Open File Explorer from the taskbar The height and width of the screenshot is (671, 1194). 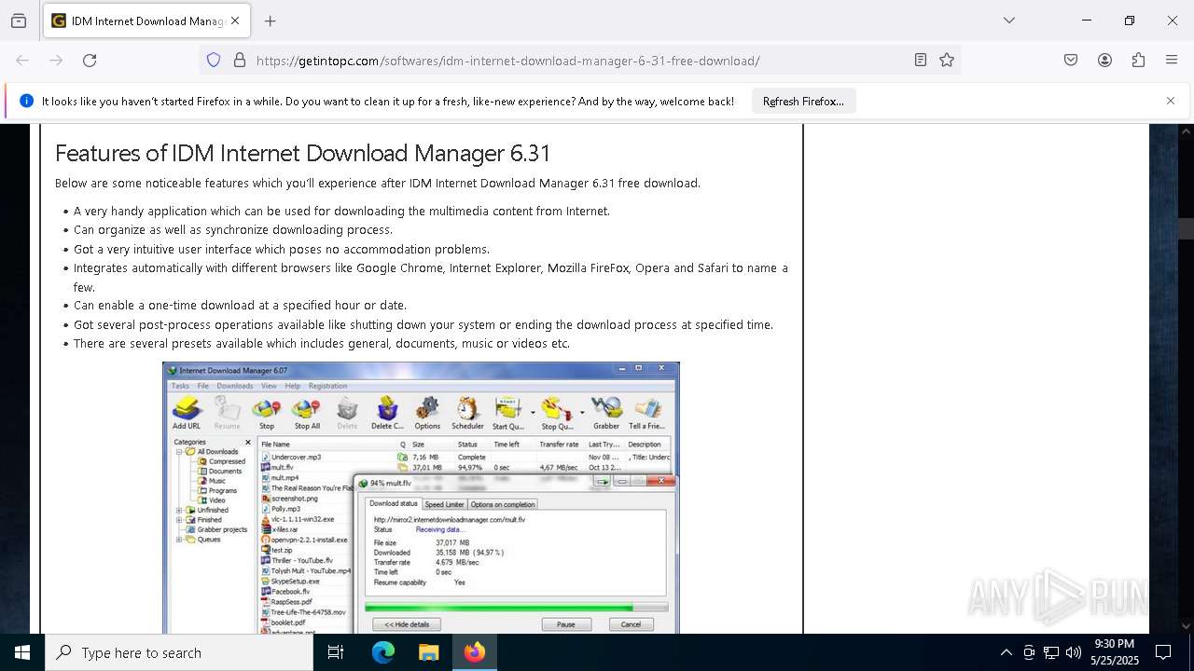tap(428, 652)
